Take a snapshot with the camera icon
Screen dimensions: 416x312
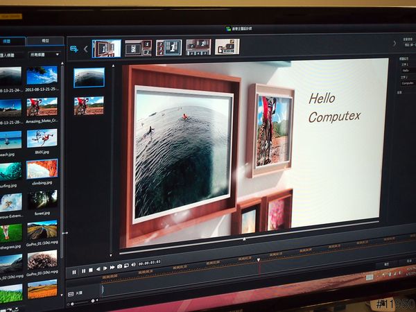(x=119, y=267)
